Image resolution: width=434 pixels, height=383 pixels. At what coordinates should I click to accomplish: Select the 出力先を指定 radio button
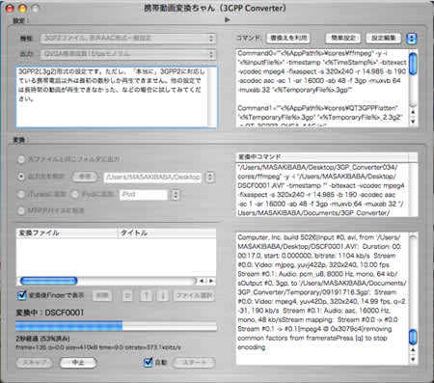point(21,177)
